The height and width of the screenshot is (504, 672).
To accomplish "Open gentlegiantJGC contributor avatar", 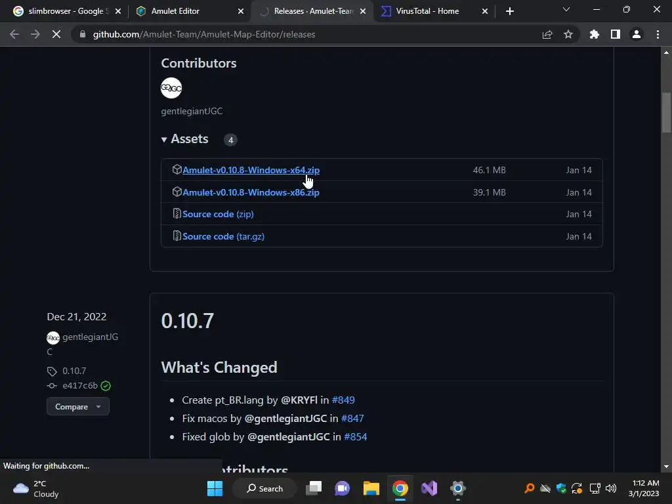I will pyautogui.click(x=171, y=89).
